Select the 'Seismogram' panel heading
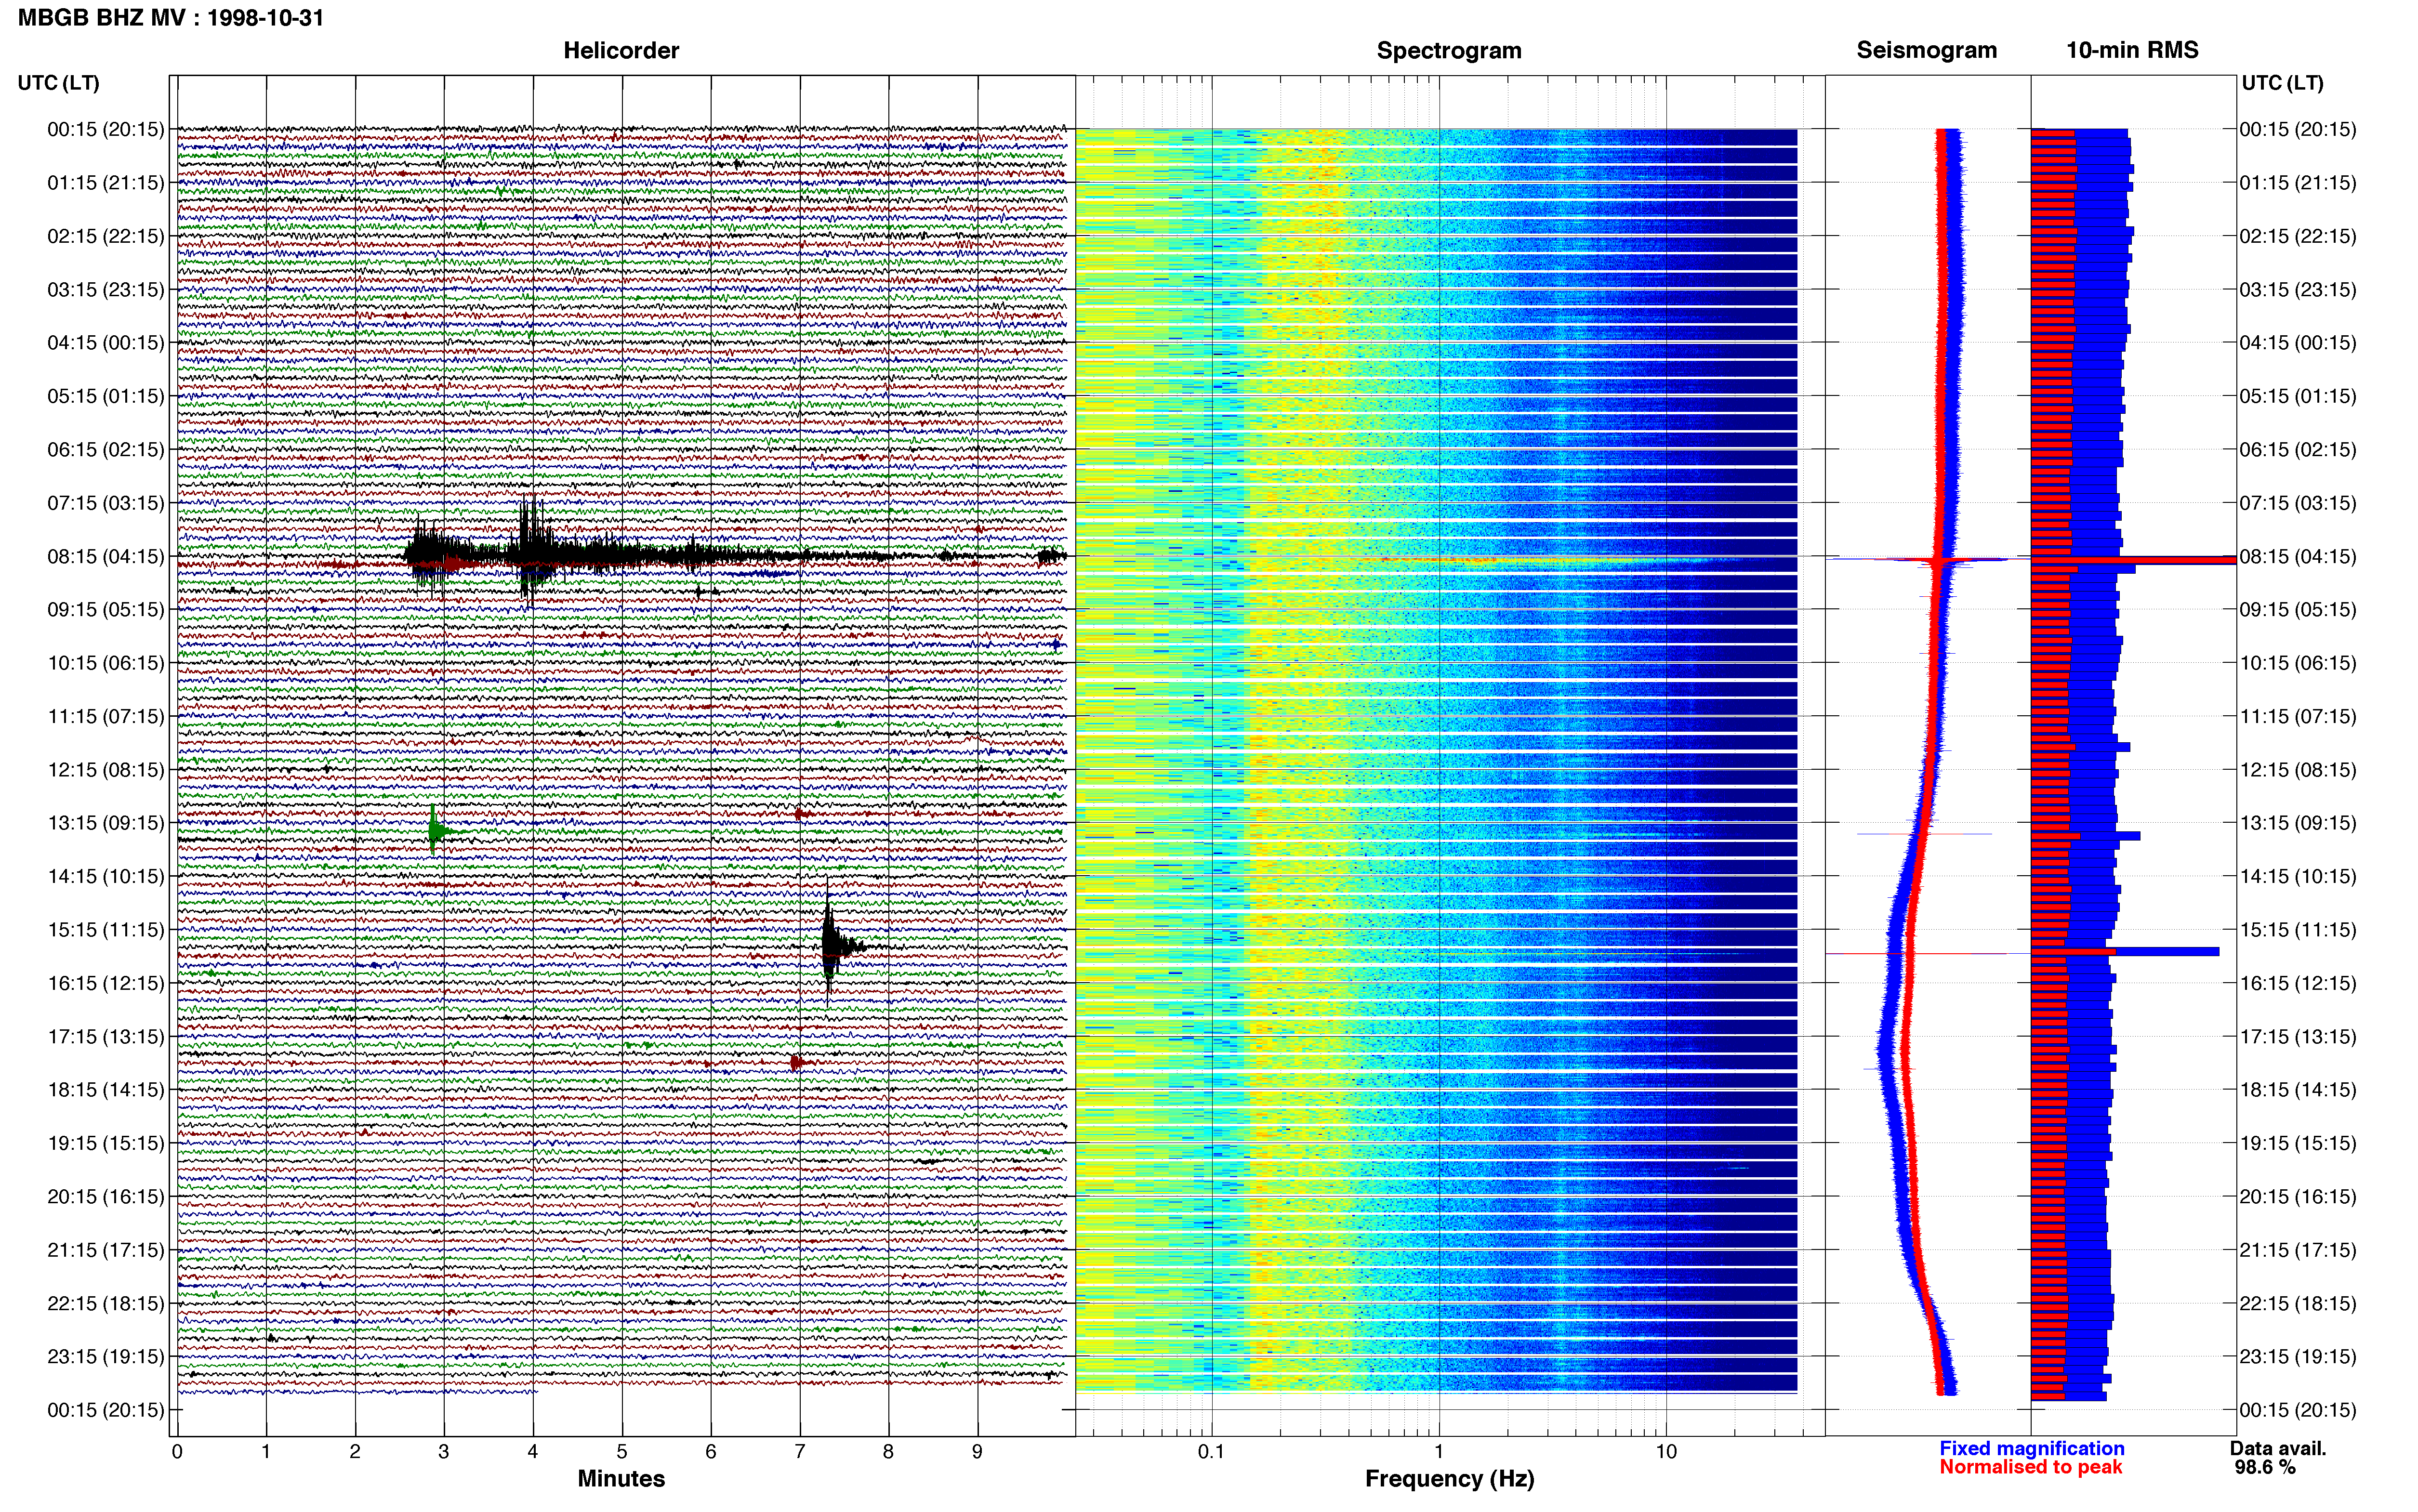 1926,51
